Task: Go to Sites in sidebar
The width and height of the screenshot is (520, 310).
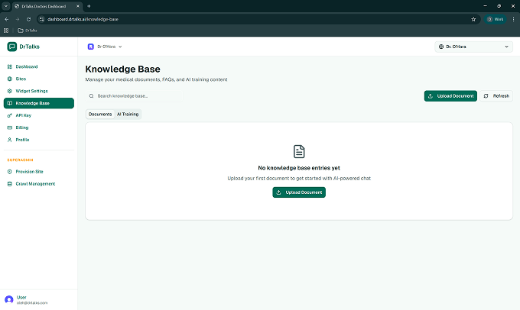Action: pos(39,79)
